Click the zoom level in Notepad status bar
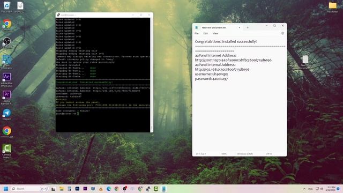This screenshot has width=343, height=193. (x=224, y=154)
